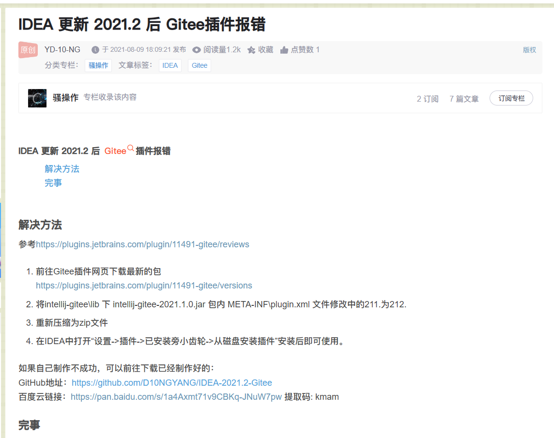
Task: Click the star 收藏 icon
Action: click(x=251, y=50)
